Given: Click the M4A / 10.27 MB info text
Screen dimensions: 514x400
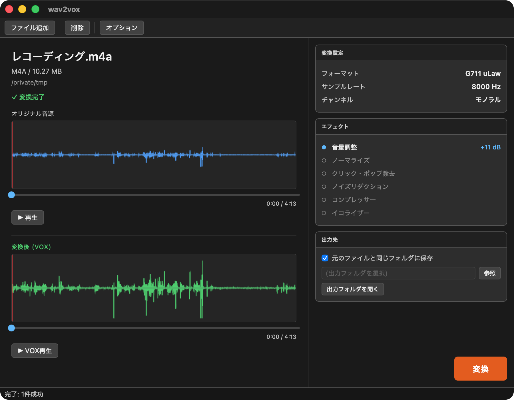Looking at the screenshot, I should 37,71.
